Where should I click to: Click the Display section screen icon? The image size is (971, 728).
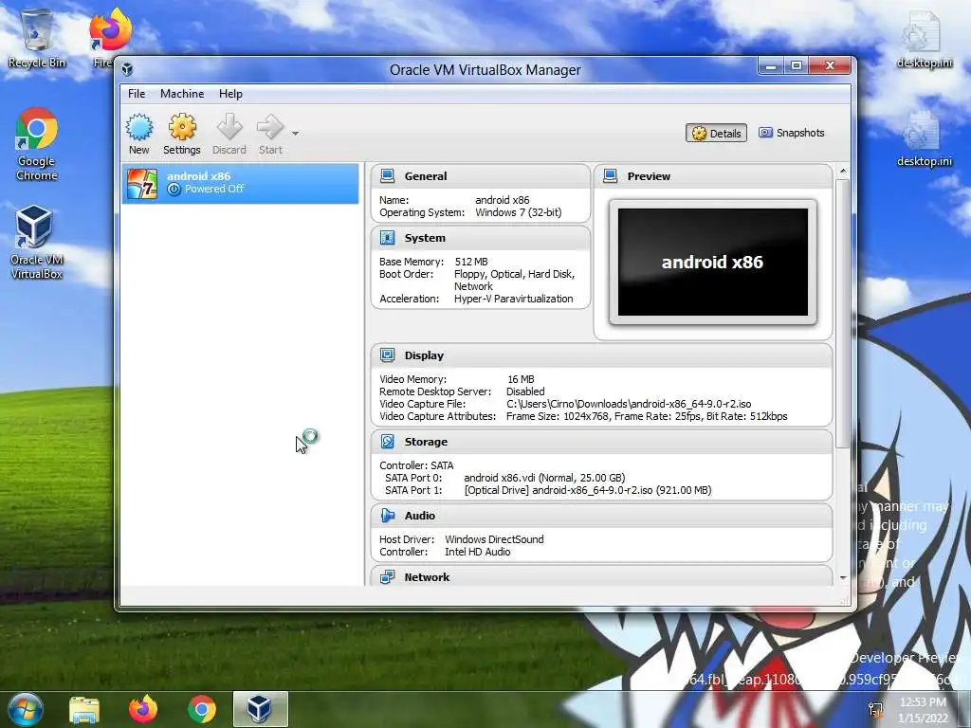pos(388,355)
